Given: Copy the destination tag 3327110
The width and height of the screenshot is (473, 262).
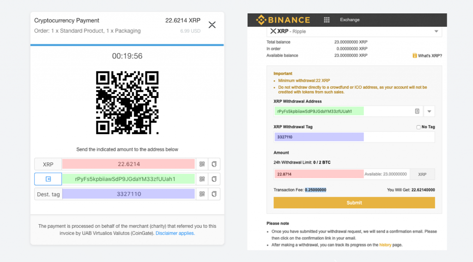Looking at the screenshot, I should (214, 194).
